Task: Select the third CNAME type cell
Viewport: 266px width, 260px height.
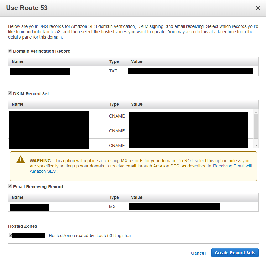Action: tap(117, 144)
